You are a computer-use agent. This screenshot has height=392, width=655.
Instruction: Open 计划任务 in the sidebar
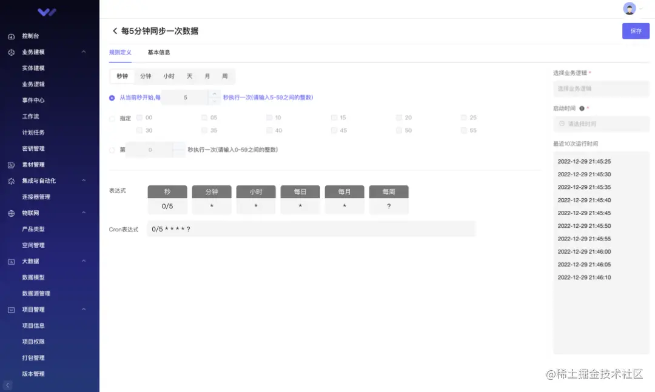[x=33, y=133]
